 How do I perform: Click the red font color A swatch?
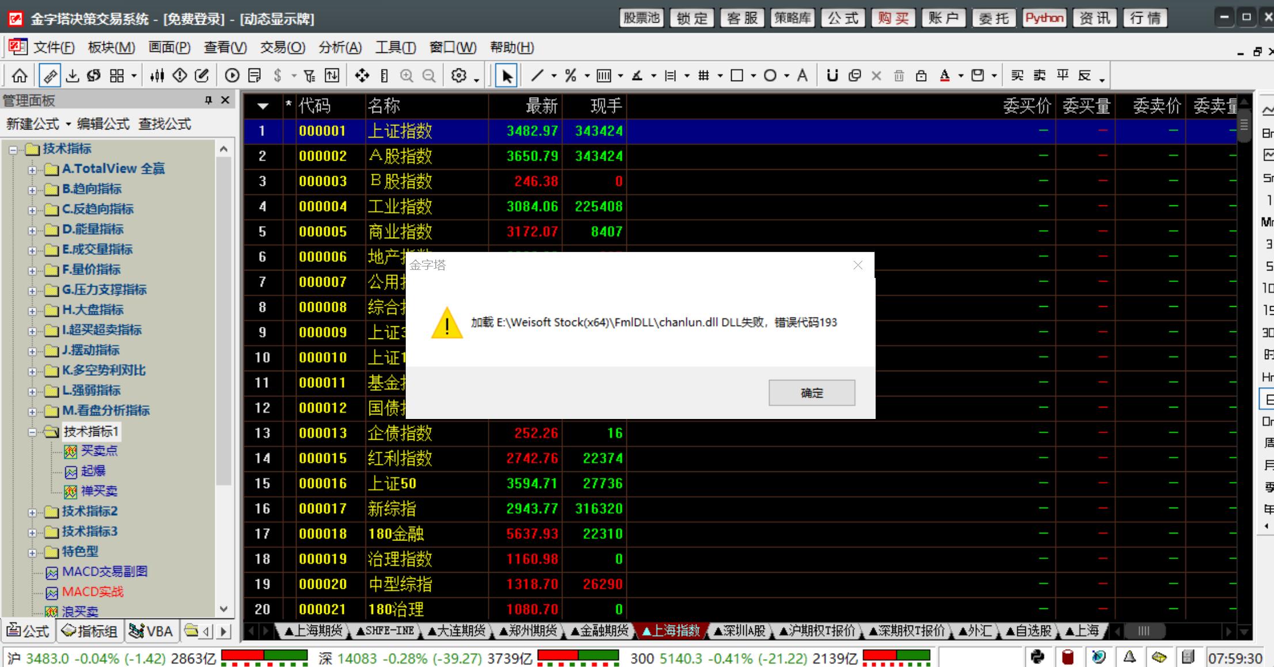(x=945, y=75)
